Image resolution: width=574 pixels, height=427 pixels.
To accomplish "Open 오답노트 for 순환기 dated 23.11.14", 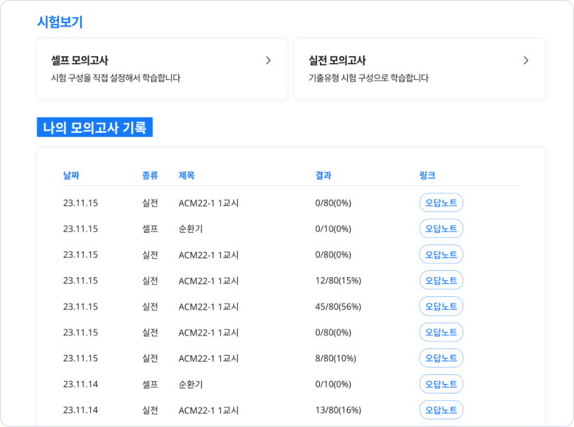I will [441, 384].
